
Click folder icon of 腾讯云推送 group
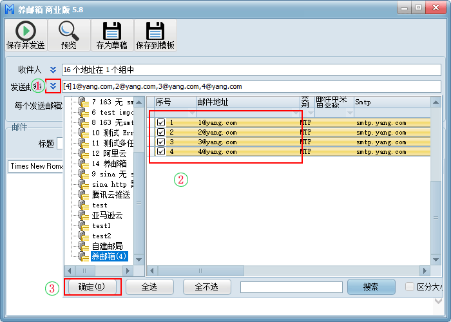coord(84,195)
